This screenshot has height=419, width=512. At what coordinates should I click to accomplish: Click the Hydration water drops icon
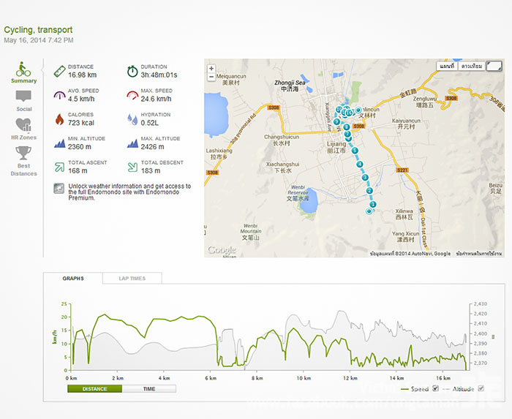pyautogui.click(x=132, y=119)
